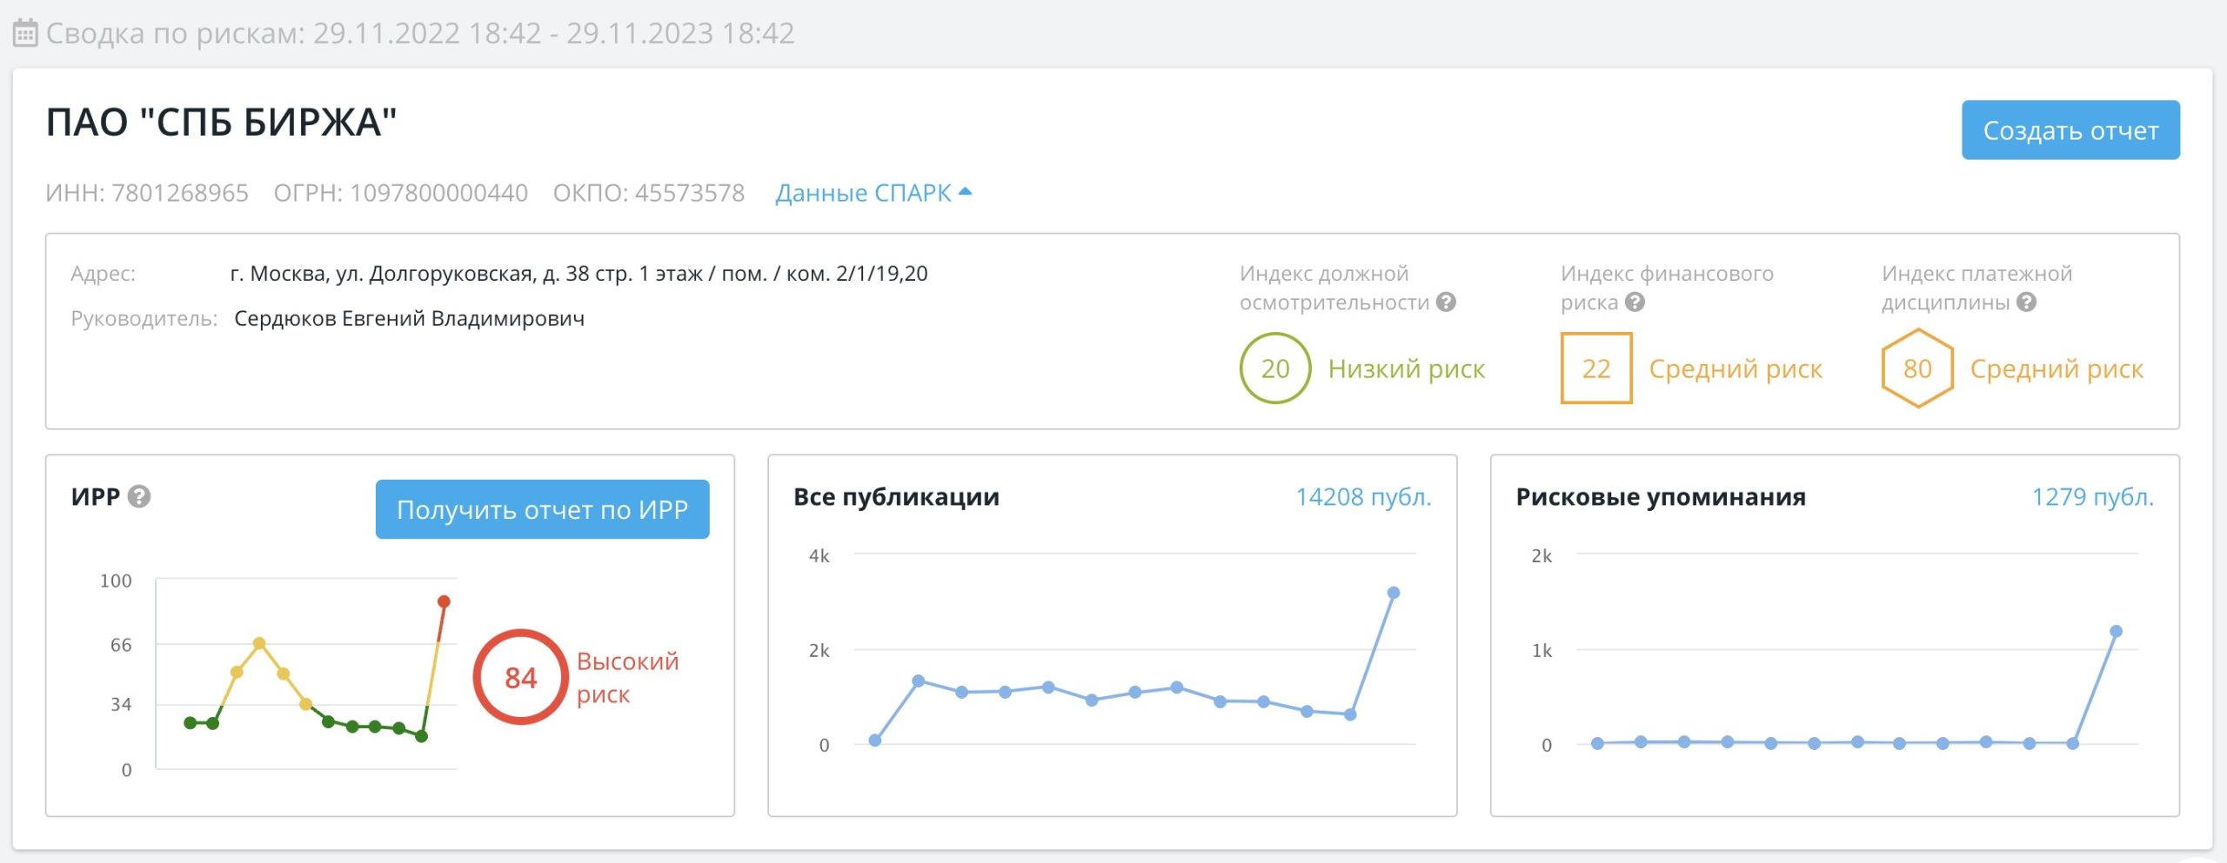This screenshot has height=863, width=2227.
Task: Click help icon for Индекс платежной дисциплины
Action: [x=2026, y=302]
